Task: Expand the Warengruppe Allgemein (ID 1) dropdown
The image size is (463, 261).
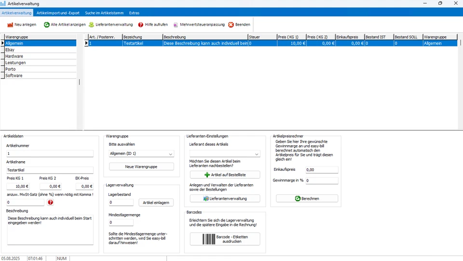Action: [x=170, y=154]
